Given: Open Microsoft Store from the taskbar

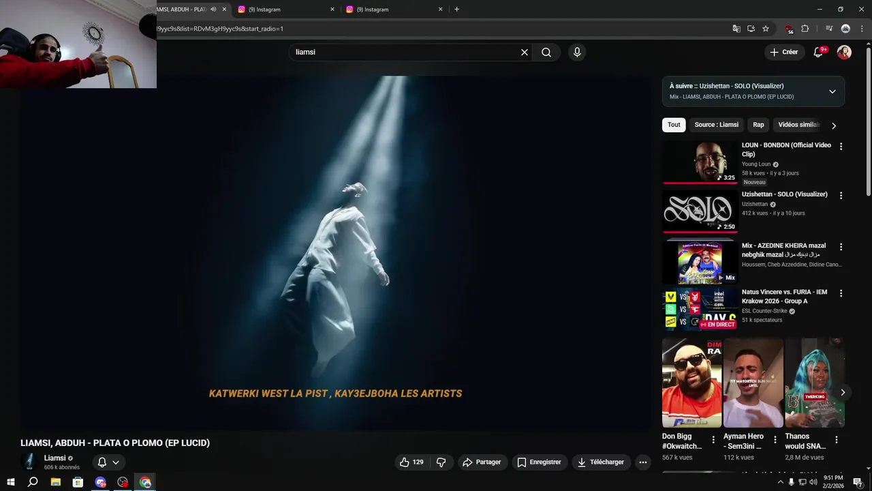Looking at the screenshot, I should pos(78,482).
